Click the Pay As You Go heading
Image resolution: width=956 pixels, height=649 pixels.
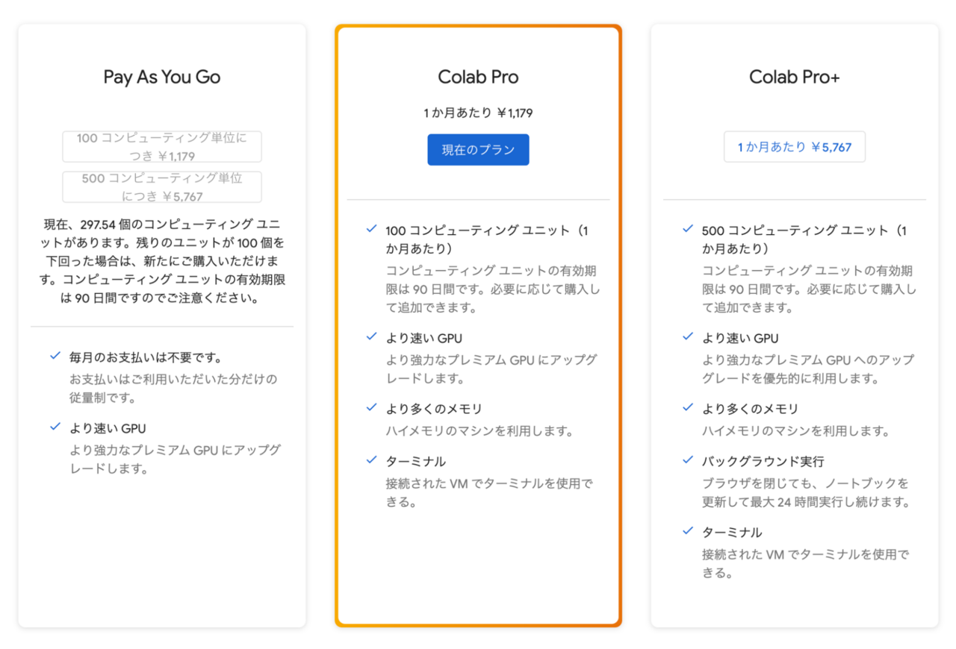pyautogui.click(x=162, y=78)
